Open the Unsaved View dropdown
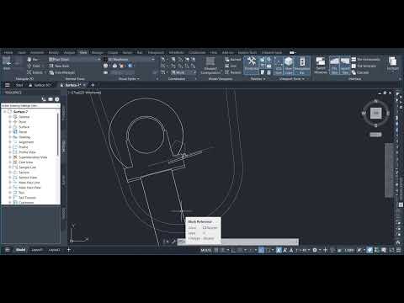The height and width of the screenshot is (303, 404). [74, 59]
